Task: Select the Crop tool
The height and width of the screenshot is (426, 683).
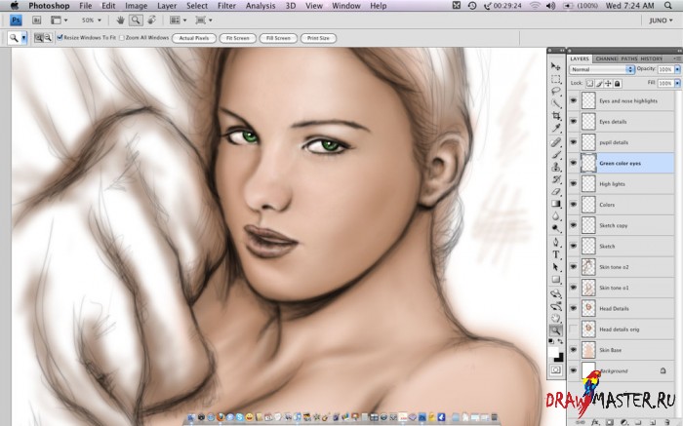Action: pyautogui.click(x=556, y=116)
